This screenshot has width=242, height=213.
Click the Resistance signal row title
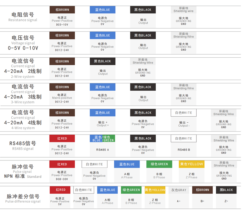point(23,17)
